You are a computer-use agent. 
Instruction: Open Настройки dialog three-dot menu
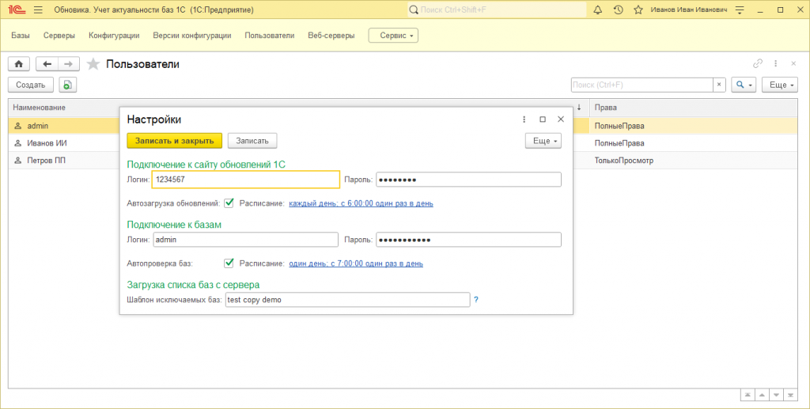[524, 119]
